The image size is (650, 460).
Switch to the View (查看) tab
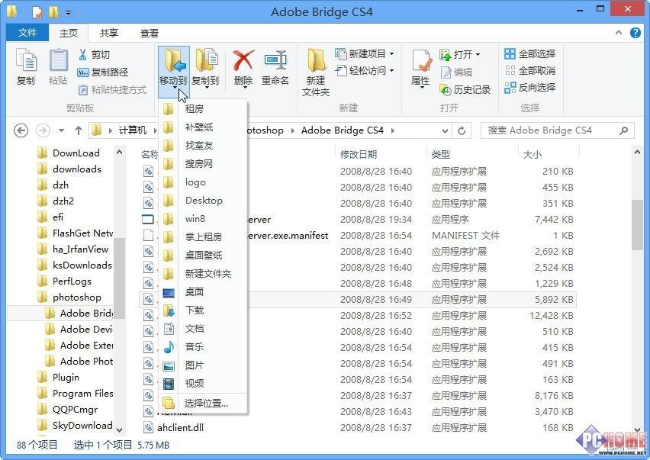[150, 33]
